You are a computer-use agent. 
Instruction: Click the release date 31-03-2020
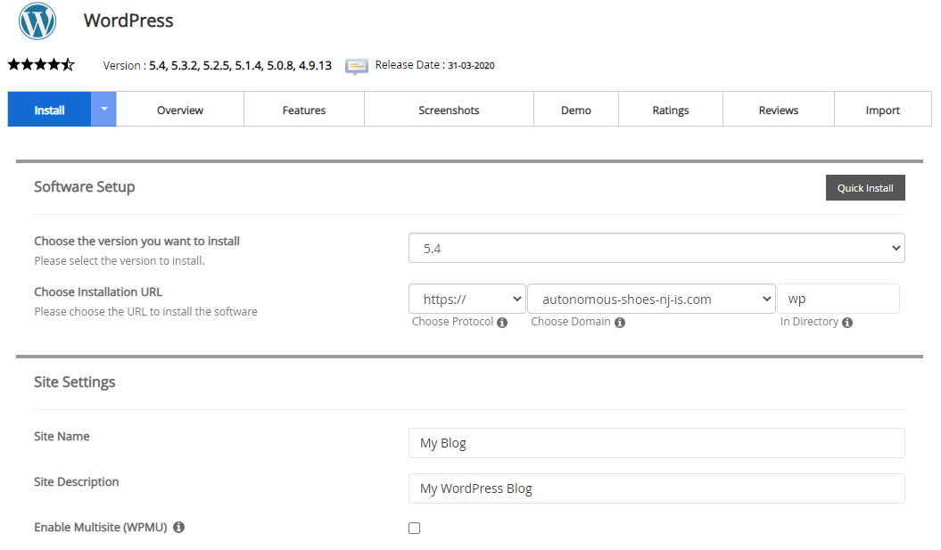[x=471, y=65]
